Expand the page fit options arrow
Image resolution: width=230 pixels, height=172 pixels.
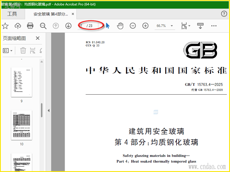[189, 26]
